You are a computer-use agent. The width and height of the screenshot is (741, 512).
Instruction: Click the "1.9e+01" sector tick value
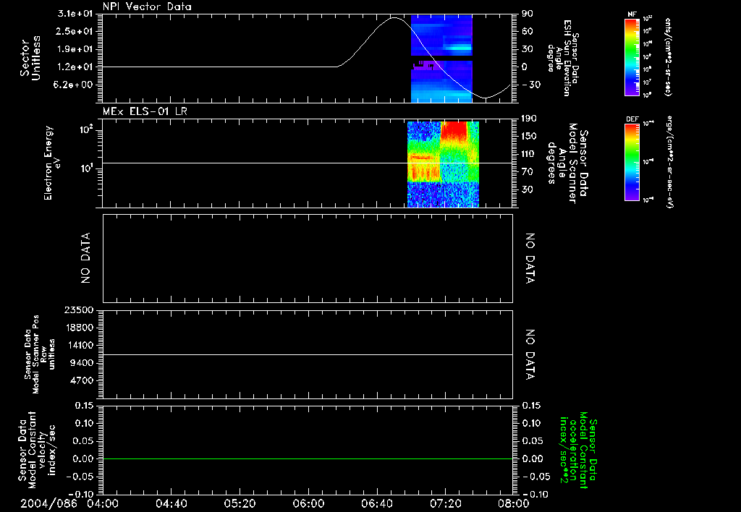pos(75,49)
